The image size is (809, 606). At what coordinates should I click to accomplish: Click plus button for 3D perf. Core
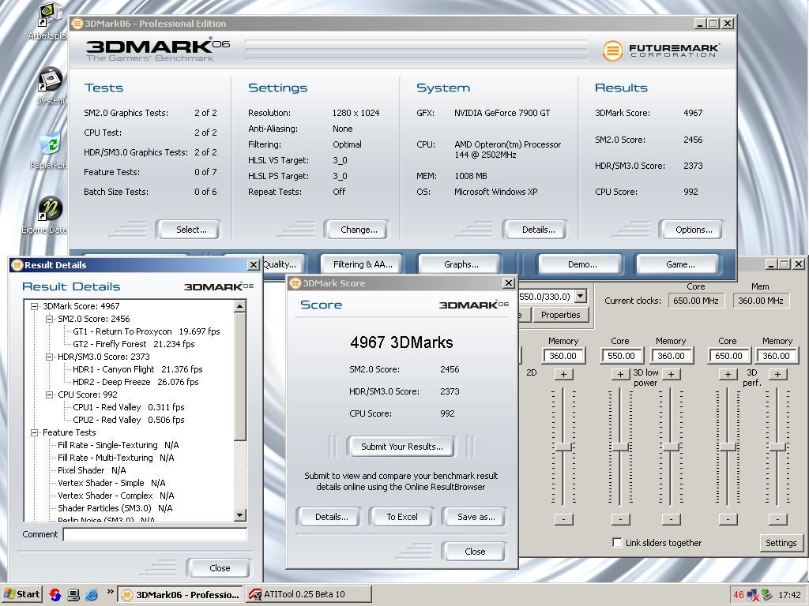pyautogui.click(x=728, y=374)
